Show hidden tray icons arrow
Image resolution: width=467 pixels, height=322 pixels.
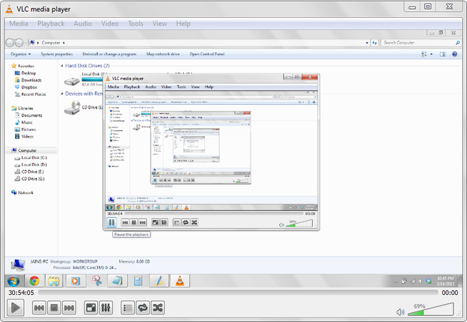(396, 282)
